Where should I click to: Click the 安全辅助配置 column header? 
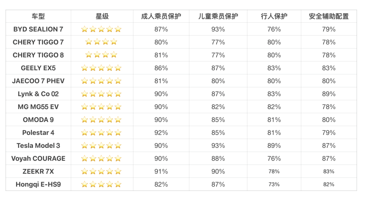tap(328, 16)
